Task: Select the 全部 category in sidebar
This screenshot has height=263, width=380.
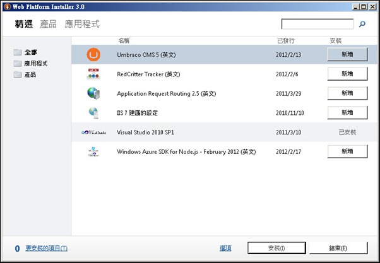Action: point(30,52)
